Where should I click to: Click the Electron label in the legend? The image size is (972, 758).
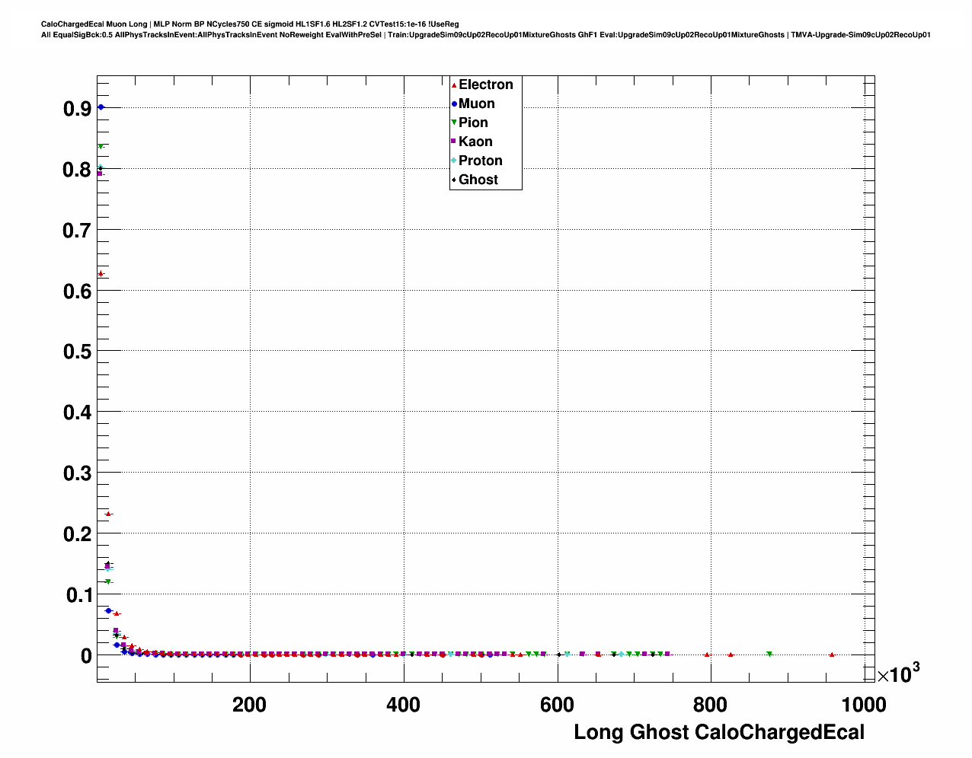tap(485, 84)
